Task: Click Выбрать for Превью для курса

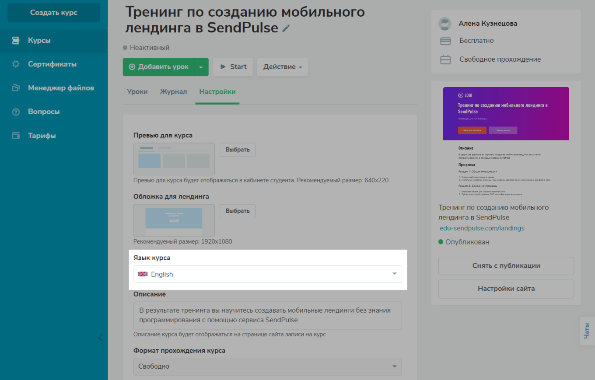Action: pyautogui.click(x=238, y=150)
